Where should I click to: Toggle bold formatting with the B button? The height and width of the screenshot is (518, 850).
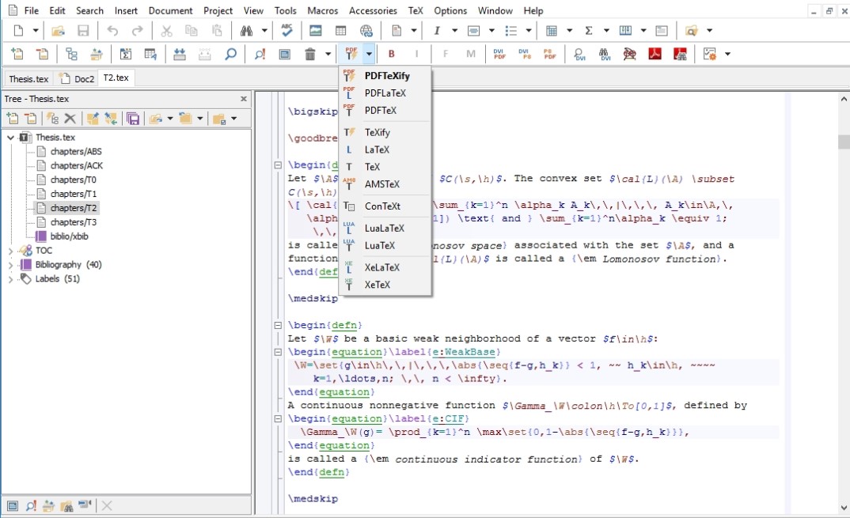(391, 54)
